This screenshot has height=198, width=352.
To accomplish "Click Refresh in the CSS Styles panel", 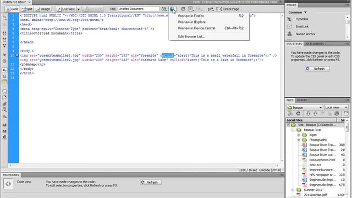I will point(317,69).
